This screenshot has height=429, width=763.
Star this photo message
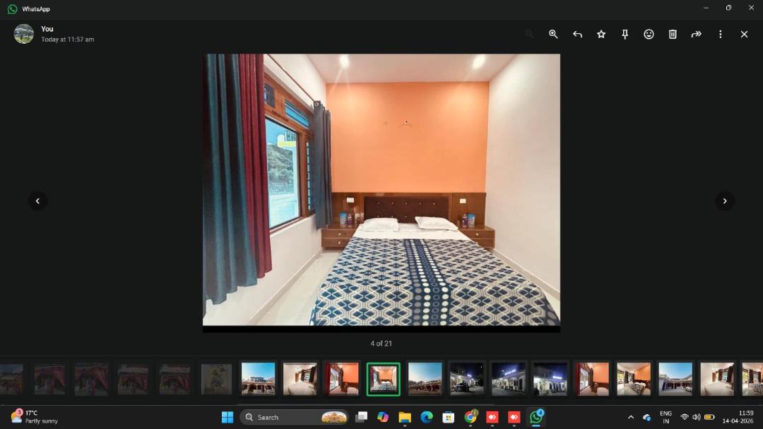601,34
